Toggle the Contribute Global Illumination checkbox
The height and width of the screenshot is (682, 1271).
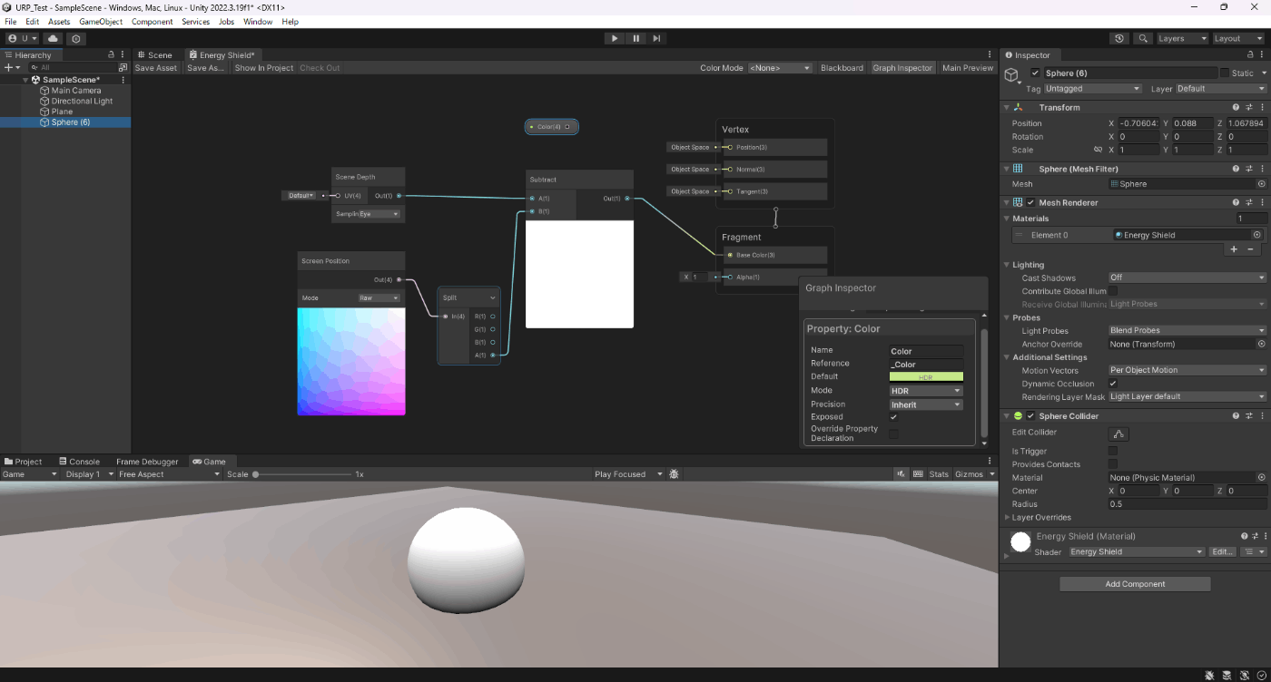[x=1113, y=291]
